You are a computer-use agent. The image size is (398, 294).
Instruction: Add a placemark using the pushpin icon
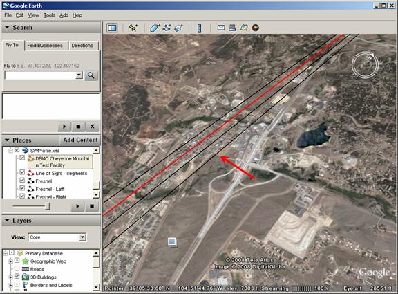(x=133, y=28)
